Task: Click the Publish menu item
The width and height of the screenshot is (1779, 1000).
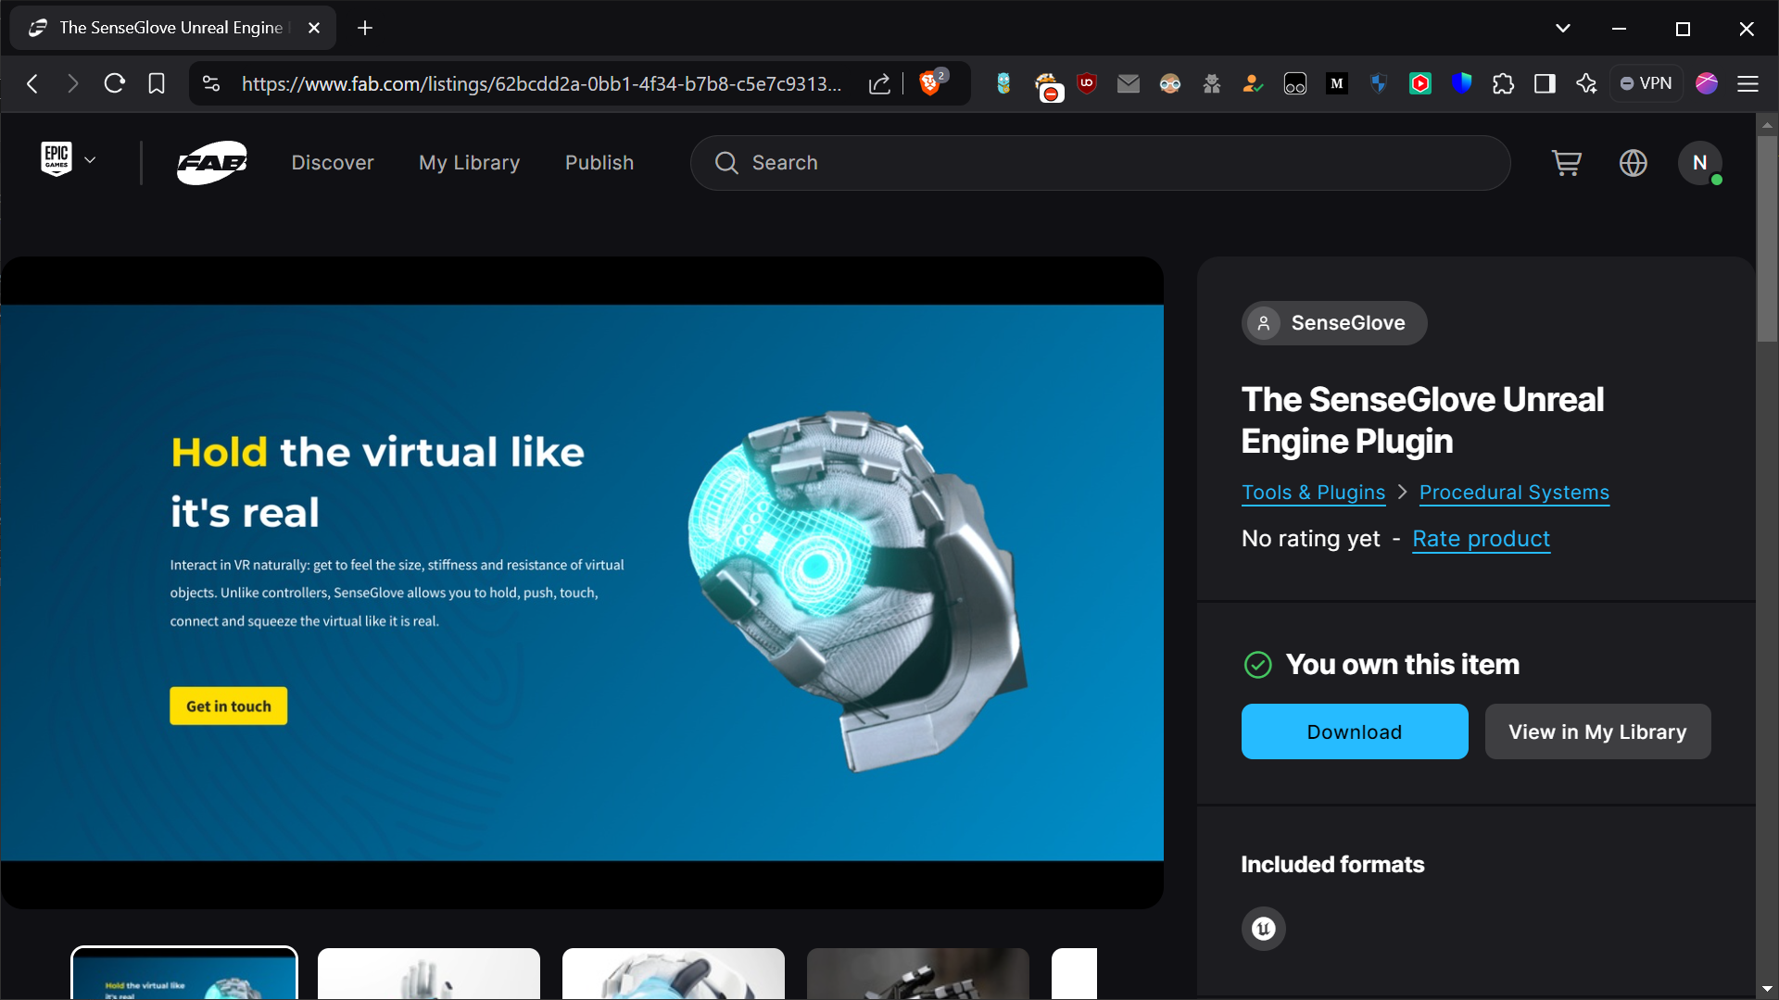Action: coord(599,162)
